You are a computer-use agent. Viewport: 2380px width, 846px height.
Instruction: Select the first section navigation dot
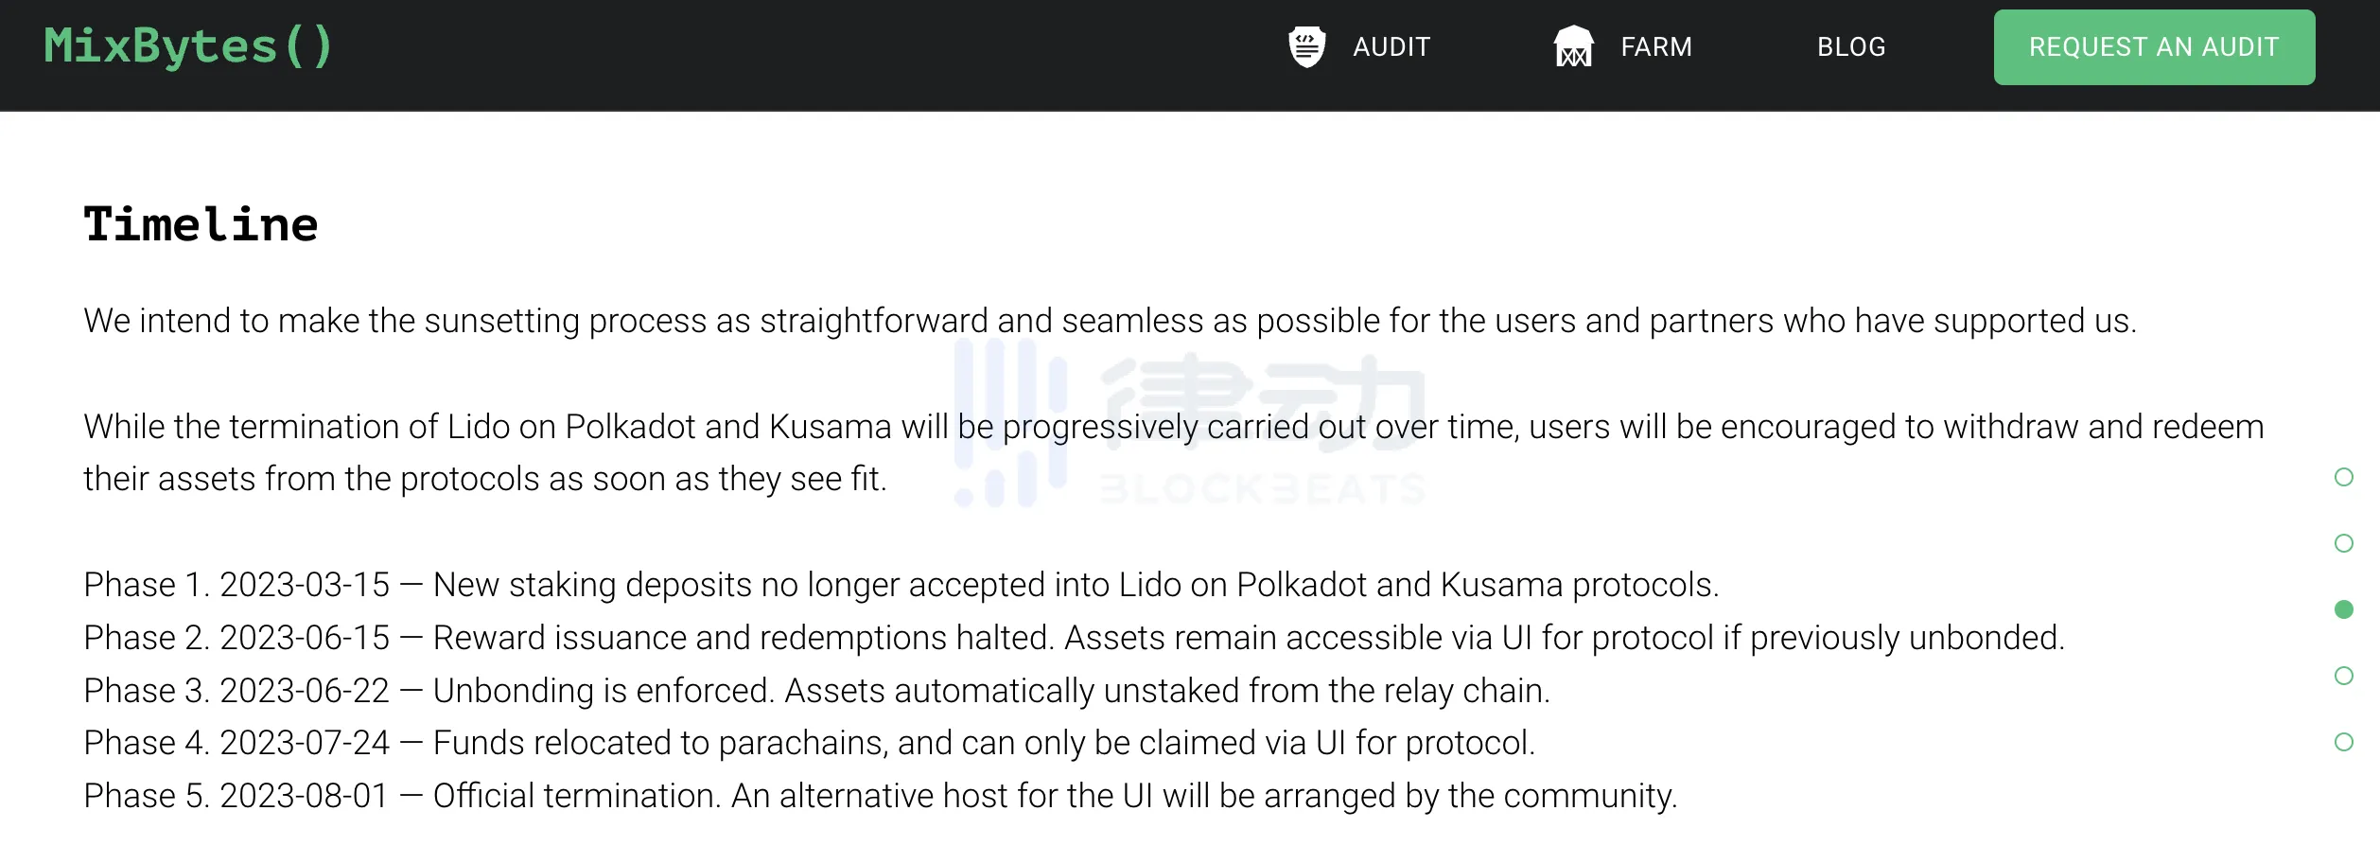[x=2343, y=477]
